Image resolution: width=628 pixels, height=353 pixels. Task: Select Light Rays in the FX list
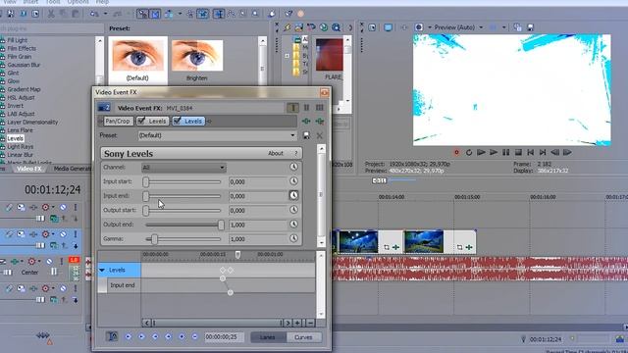(20, 146)
